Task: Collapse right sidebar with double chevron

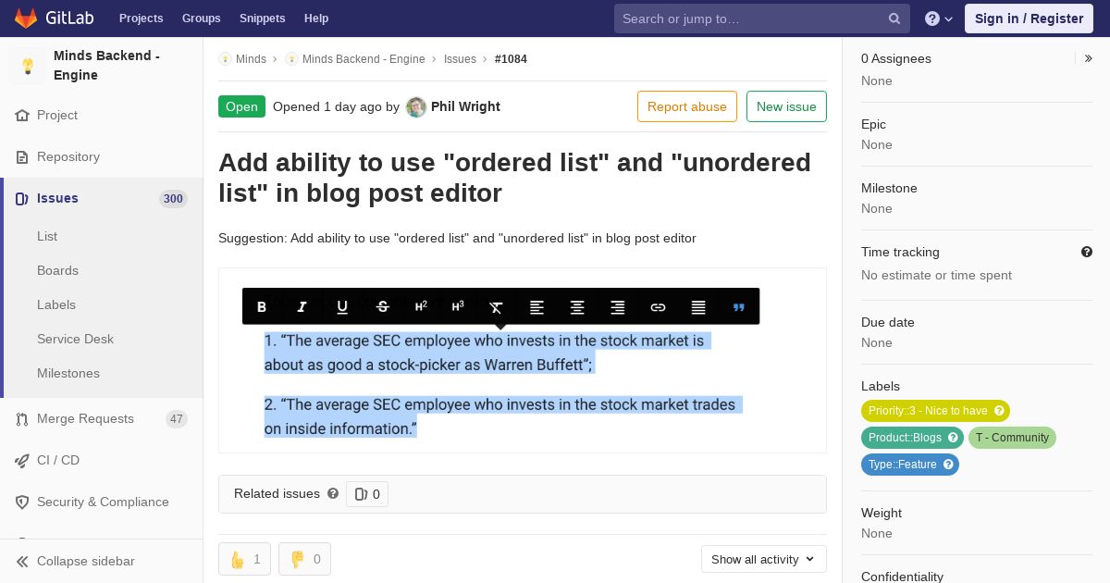Action: pos(1089,58)
